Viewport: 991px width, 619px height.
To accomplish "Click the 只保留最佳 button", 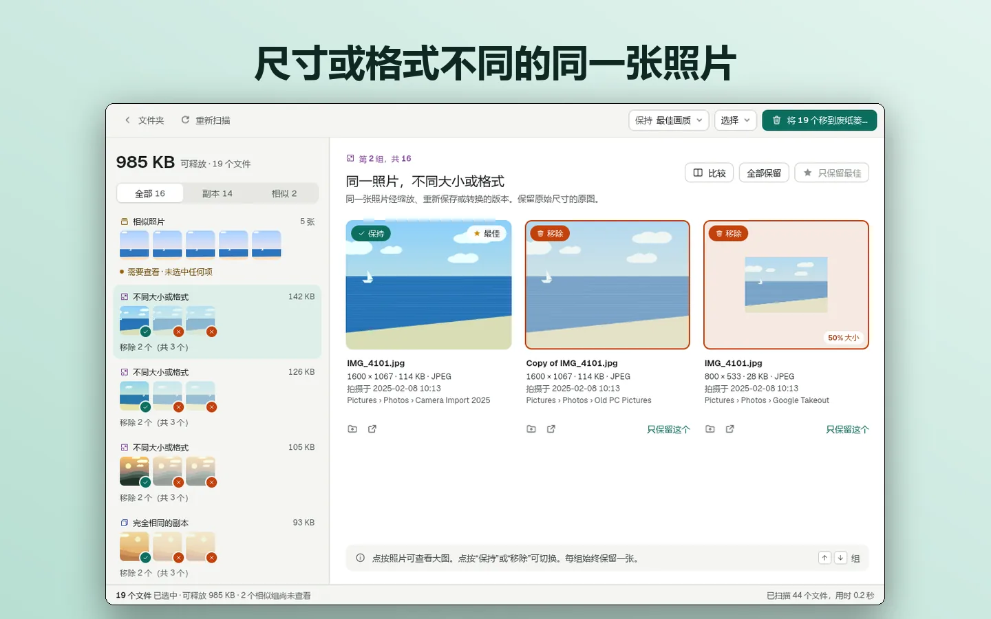I will tap(832, 173).
